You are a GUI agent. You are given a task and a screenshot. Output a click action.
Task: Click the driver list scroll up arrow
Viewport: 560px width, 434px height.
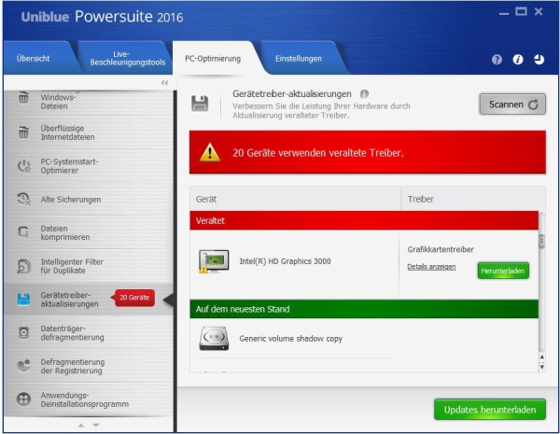tap(541, 357)
